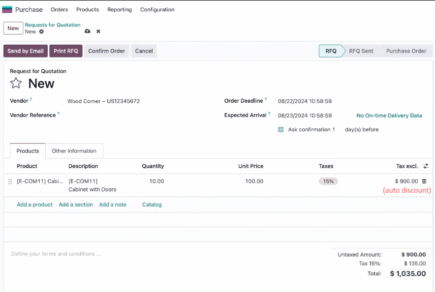Click the Purchase app logo icon

7,9
